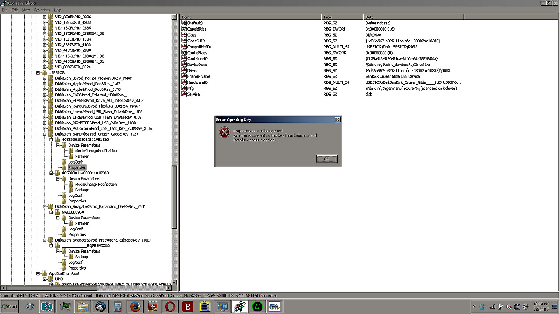The image size is (559, 314).
Task: Click 'SanDisk Cruzer Glide USB Device' data
Action: click(x=392, y=76)
